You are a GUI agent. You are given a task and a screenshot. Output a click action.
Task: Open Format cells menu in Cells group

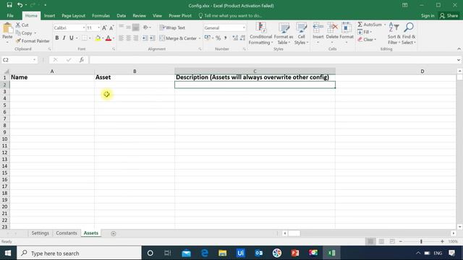(x=347, y=33)
